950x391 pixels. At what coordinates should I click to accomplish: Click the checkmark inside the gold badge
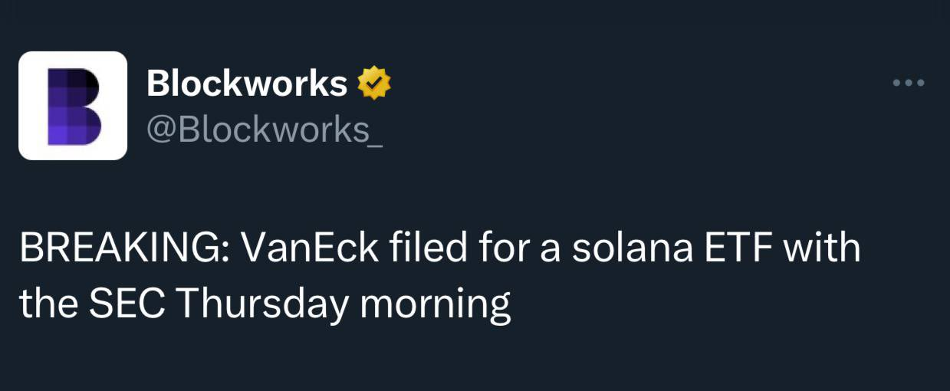(375, 83)
